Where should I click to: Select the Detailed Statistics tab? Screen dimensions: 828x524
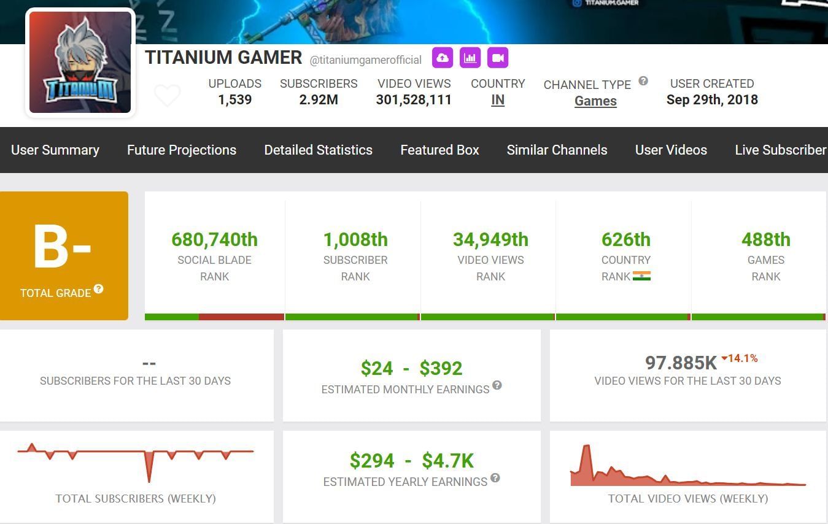tap(318, 150)
